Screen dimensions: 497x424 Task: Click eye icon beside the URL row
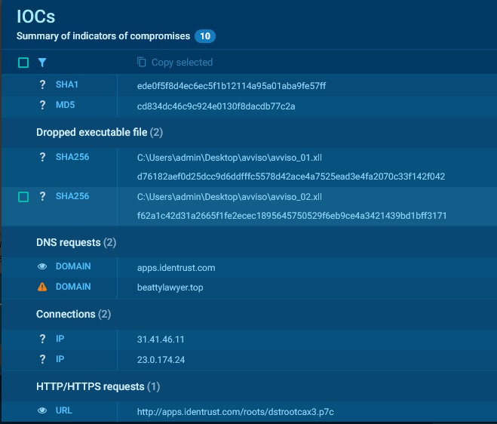point(42,410)
